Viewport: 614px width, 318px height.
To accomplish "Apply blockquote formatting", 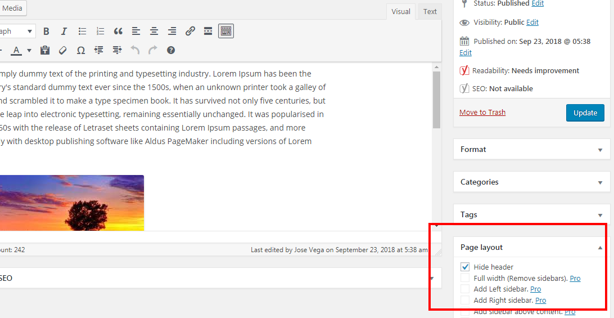I will coord(118,32).
